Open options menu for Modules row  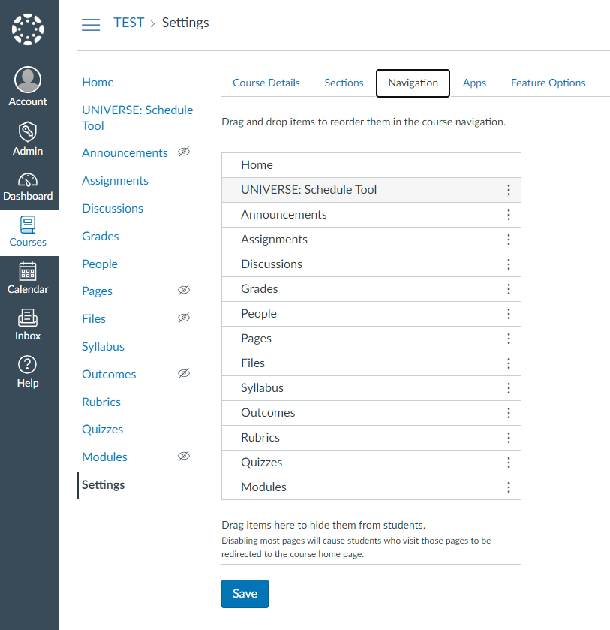(x=509, y=487)
